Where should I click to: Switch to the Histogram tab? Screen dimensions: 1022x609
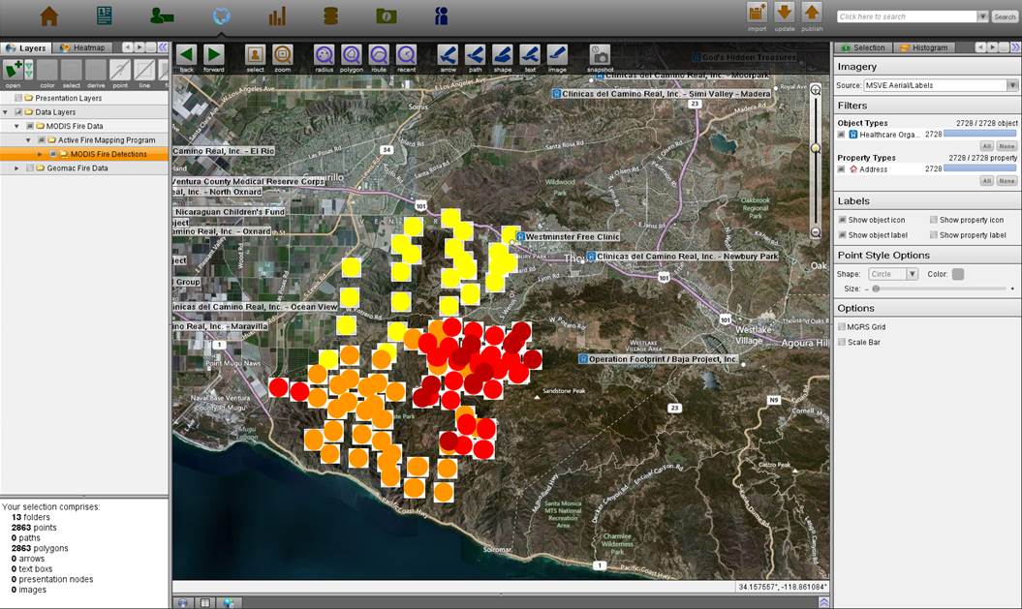coord(923,47)
